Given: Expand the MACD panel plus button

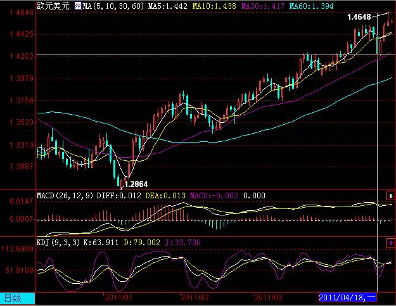Looking at the screenshot, I should pos(391,196).
